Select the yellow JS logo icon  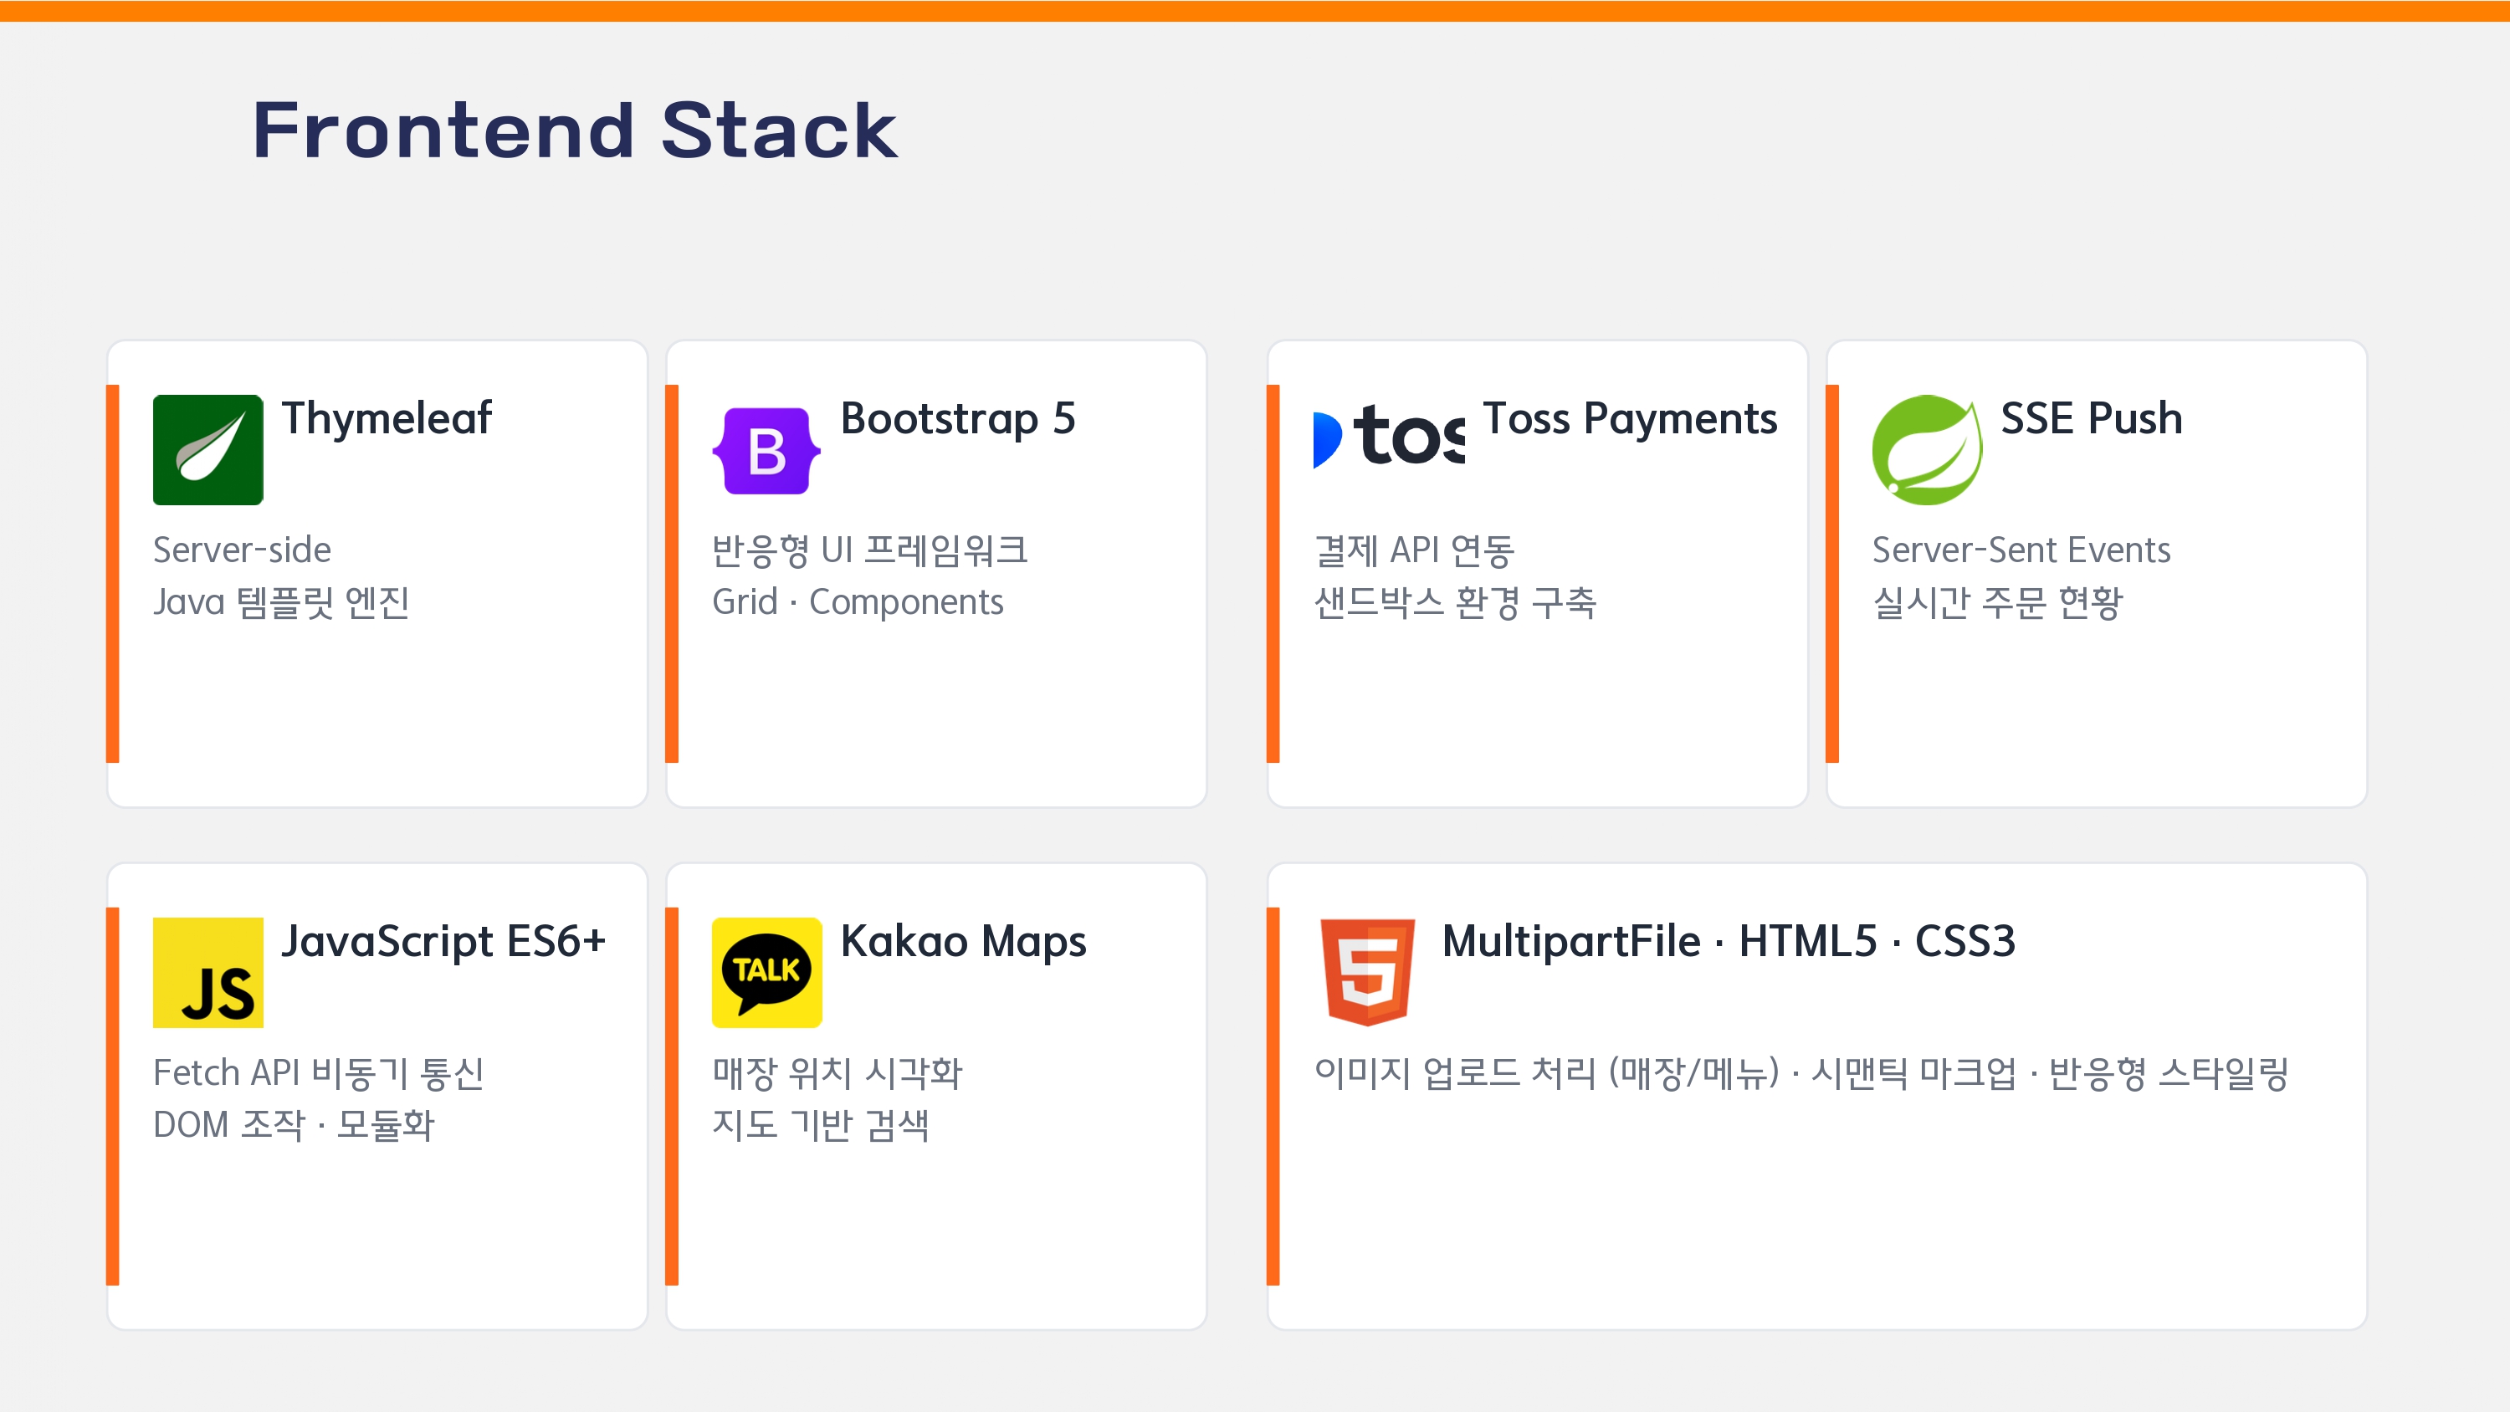pyautogui.click(x=207, y=973)
